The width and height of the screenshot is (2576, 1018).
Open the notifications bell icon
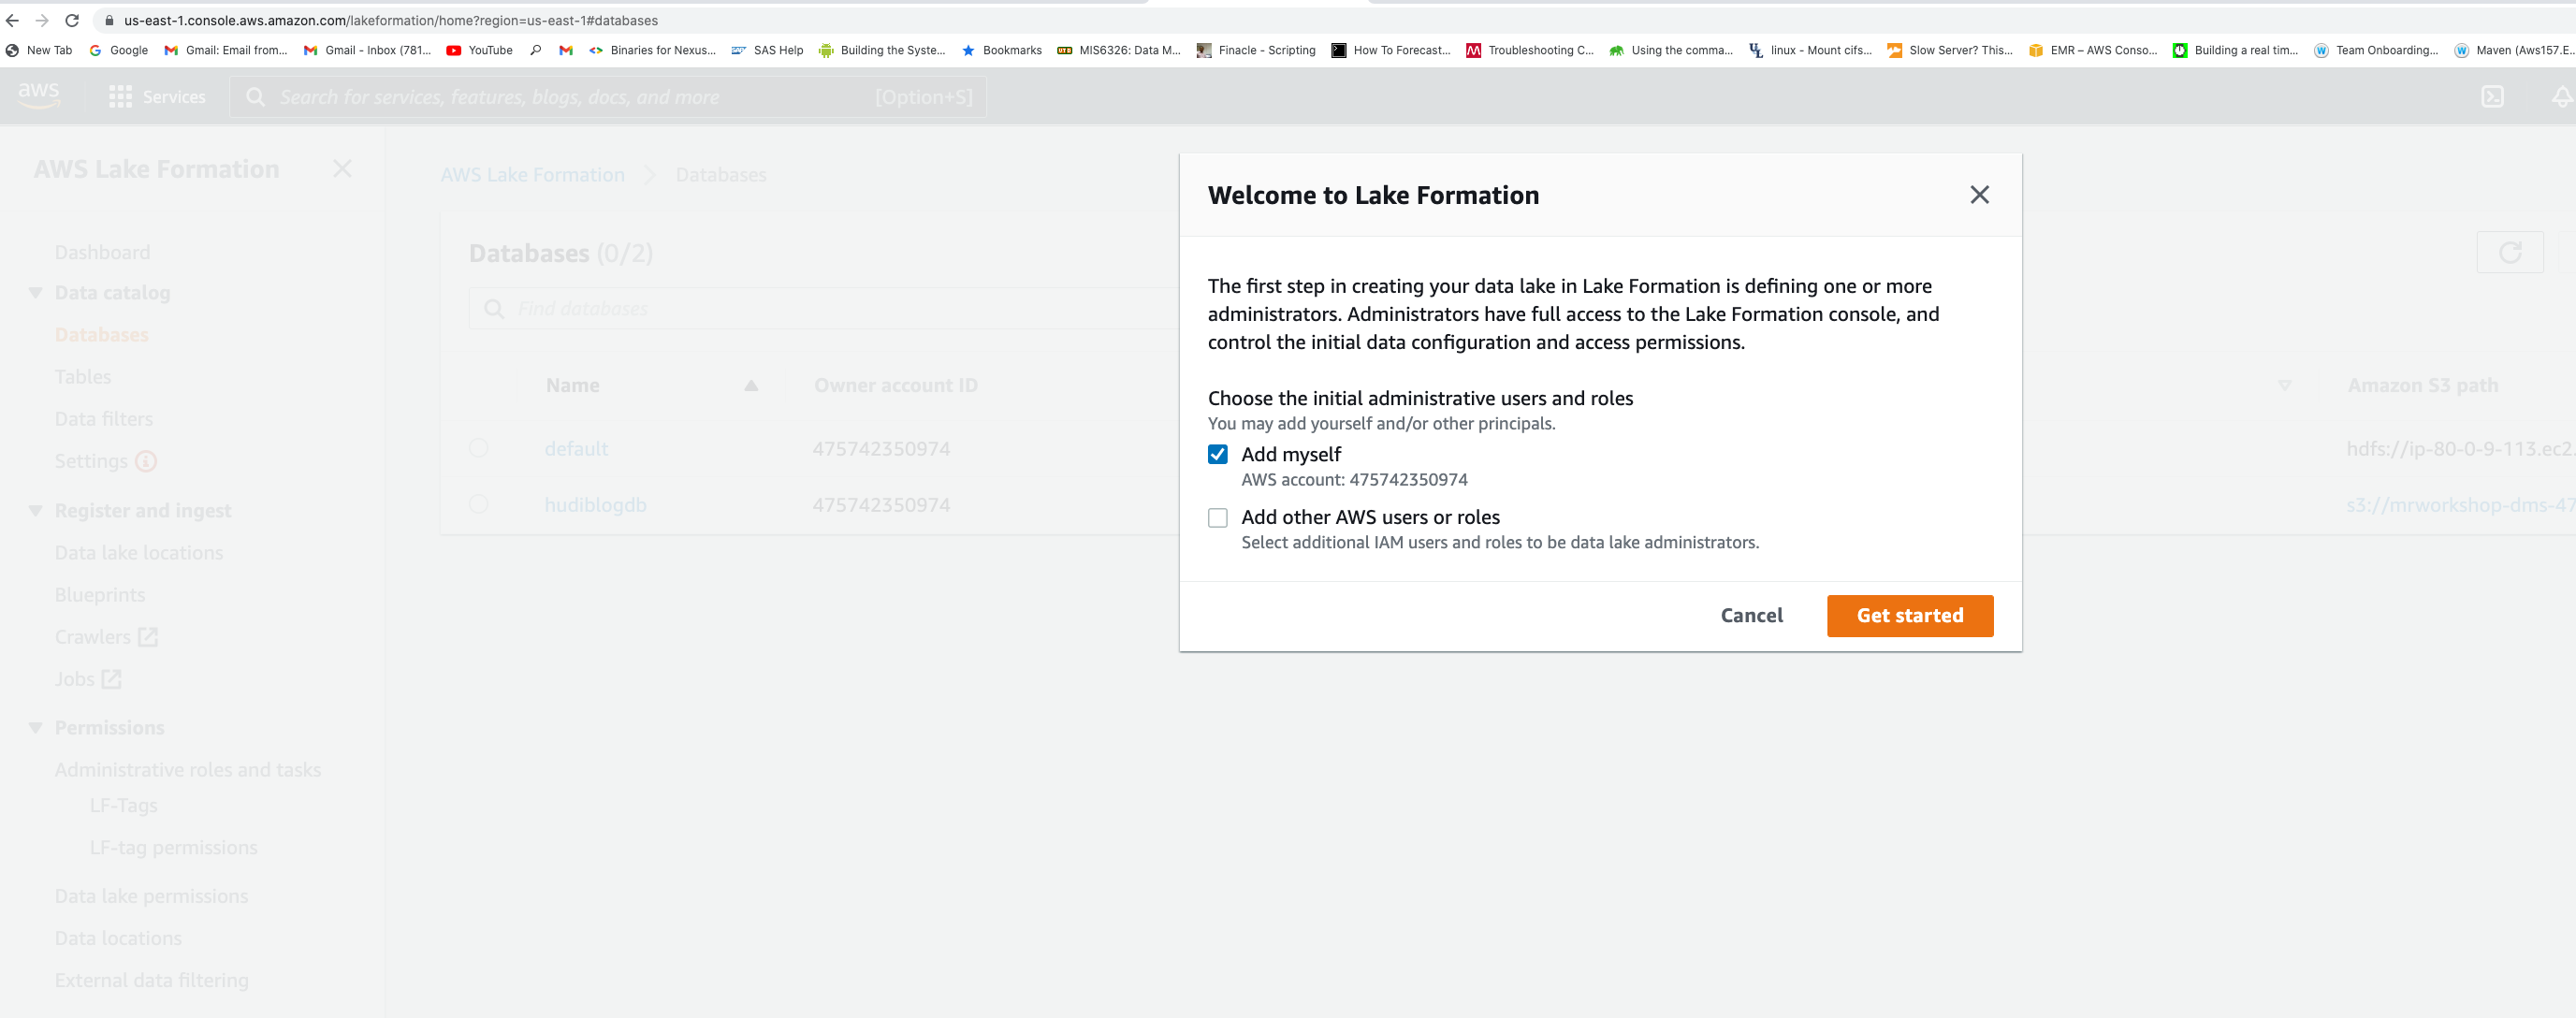pyautogui.click(x=2561, y=96)
